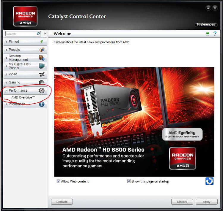Expand the Presets section chevron

coord(7,50)
